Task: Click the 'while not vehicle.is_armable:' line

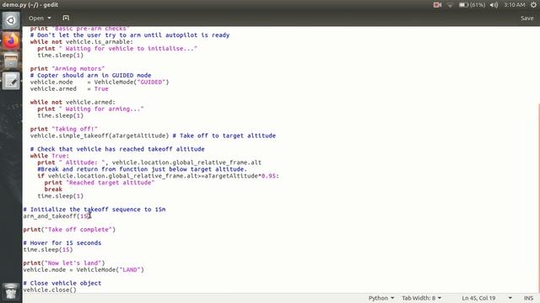Action: click(x=81, y=42)
